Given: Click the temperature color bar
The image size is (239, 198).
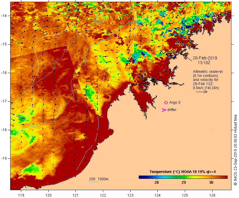Looking at the screenshot, I should click(x=183, y=177).
